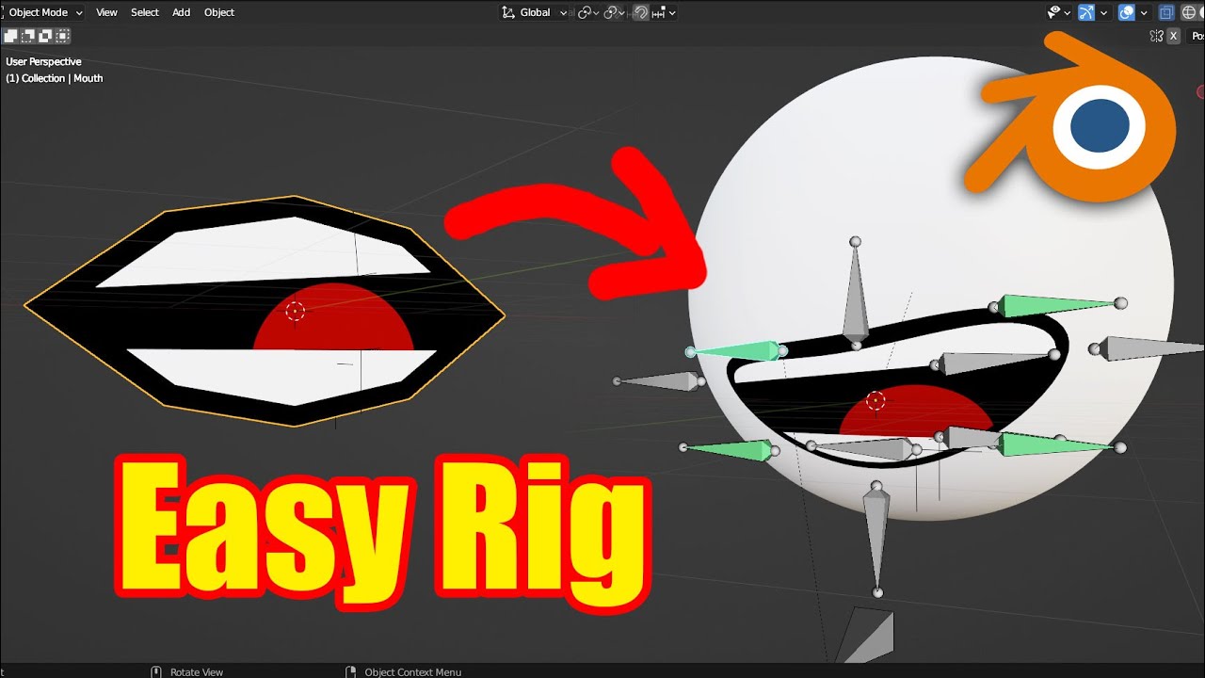Image resolution: width=1205 pixels, height=678 pixels.
Task: Open the Global transform orientation dropdown
Action: pyautogui.click(x=535, y=12)
